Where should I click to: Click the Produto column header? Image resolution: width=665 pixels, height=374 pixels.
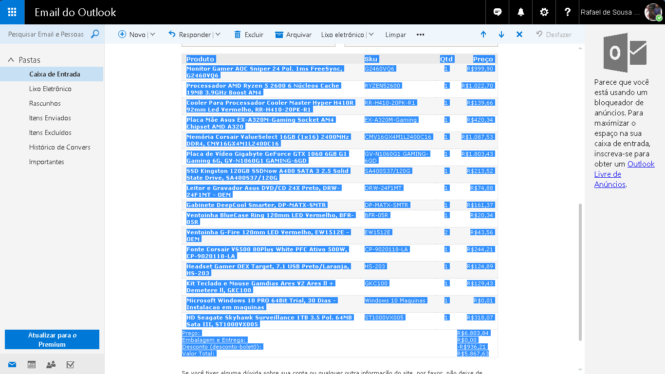pos(201,59)
